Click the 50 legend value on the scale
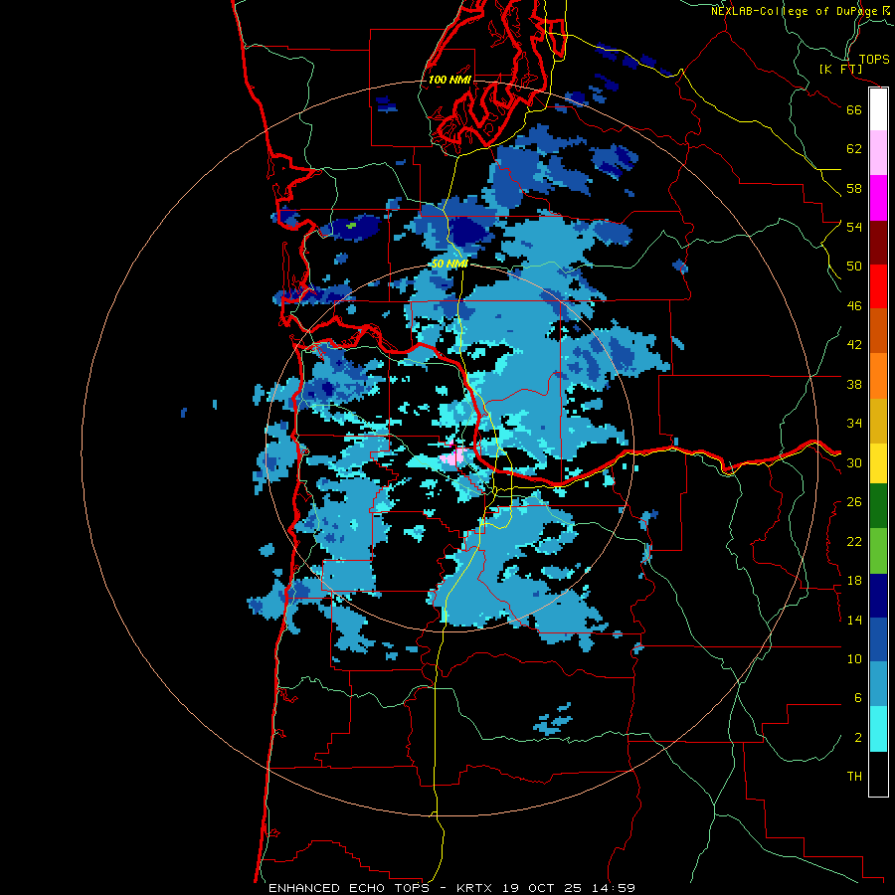Viewport: 895px width, 895px height. [x=854, y=267]
